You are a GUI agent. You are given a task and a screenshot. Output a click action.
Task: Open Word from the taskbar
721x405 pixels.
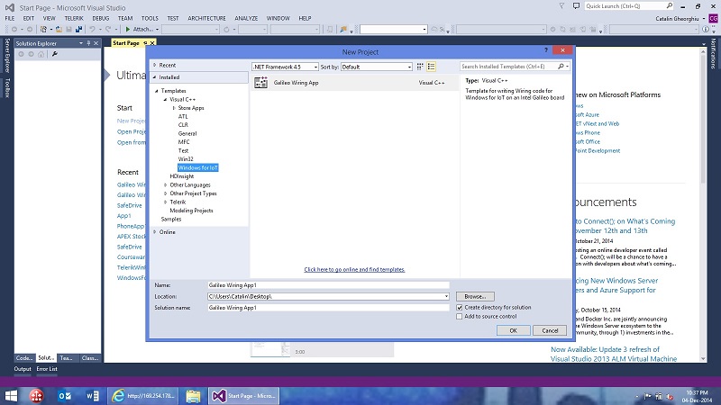93,396
